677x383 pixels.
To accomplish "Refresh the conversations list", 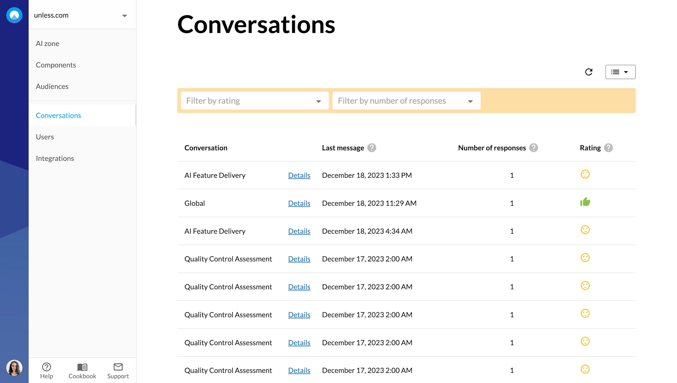I will (x=589, y=72).
